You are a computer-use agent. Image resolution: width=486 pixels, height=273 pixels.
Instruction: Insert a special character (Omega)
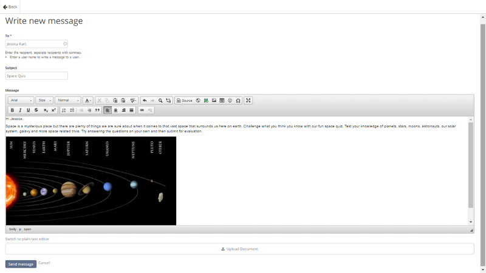click(x=238, y=101)
